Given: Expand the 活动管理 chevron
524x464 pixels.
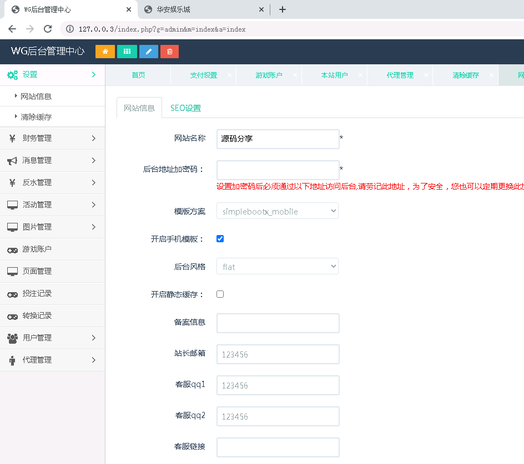Looking at the screenshot, I should [x=94, y=205].
